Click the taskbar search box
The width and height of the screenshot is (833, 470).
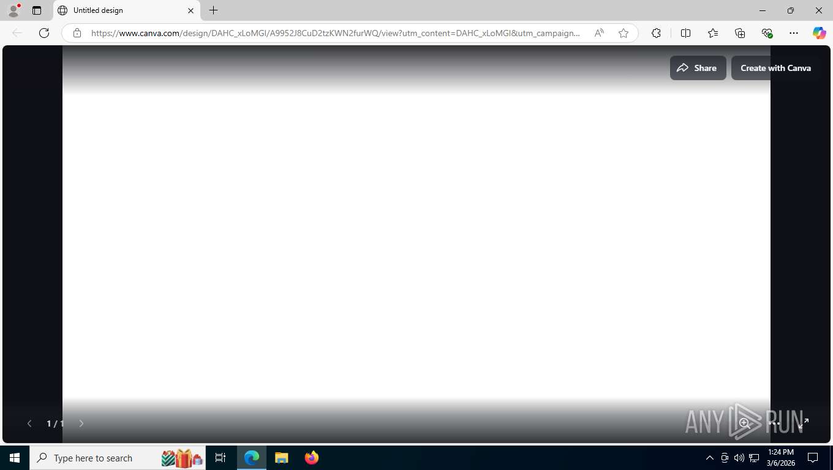point(118,458)
